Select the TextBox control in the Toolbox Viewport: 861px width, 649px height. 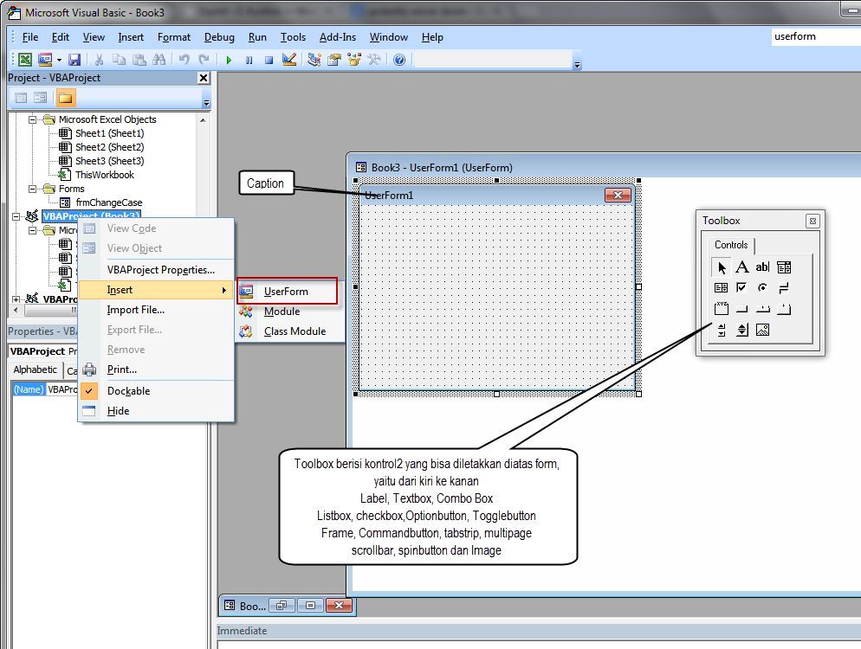(762, 267)
